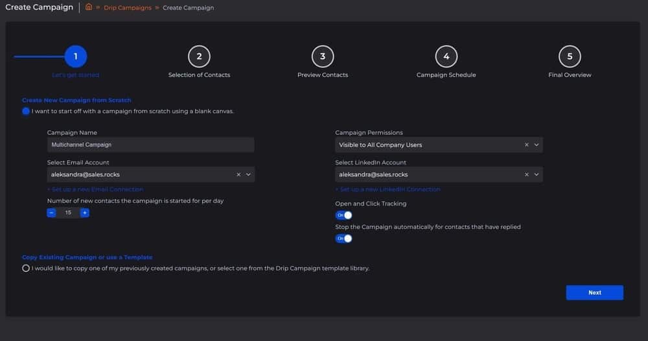Increase contacts per day with plus button
This screenshot has height=341, width=648.
tap(84, 213)
